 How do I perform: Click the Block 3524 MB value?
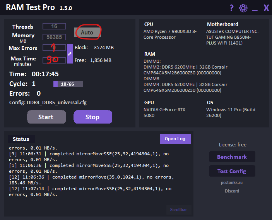click(104, 47)
